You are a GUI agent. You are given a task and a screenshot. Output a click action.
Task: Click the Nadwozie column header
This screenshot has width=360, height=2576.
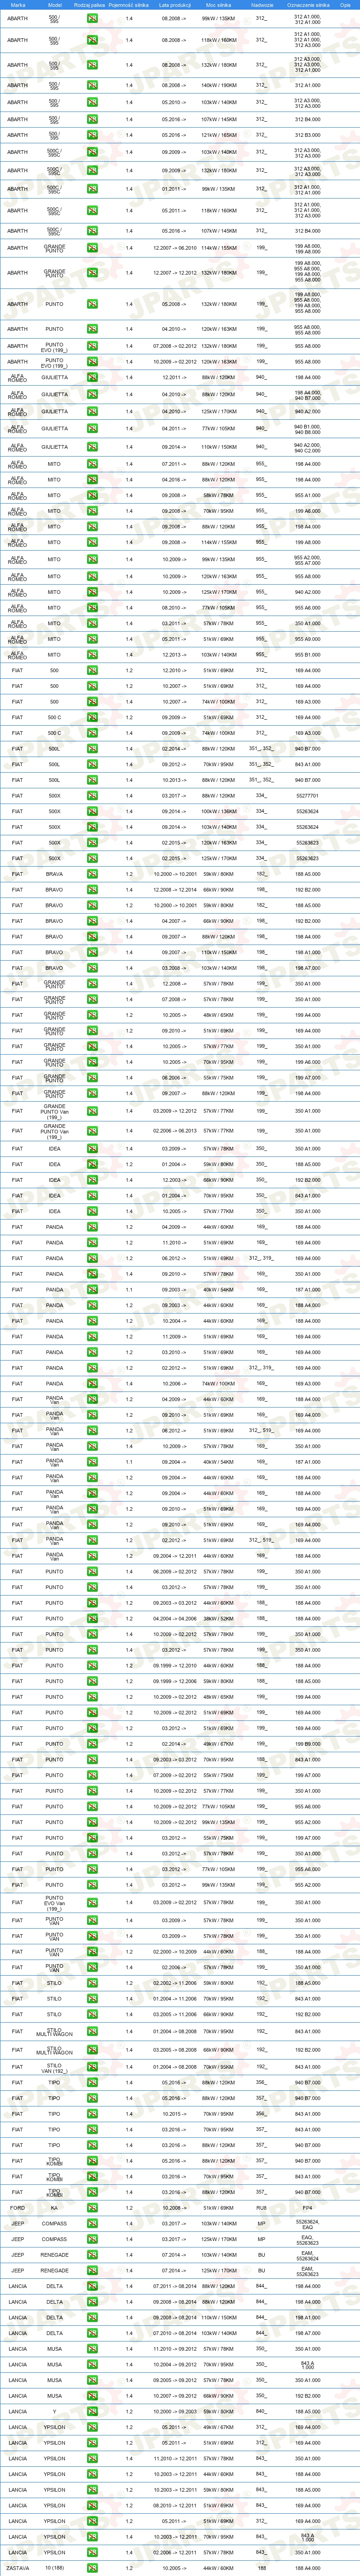click(x=262, y=5)
